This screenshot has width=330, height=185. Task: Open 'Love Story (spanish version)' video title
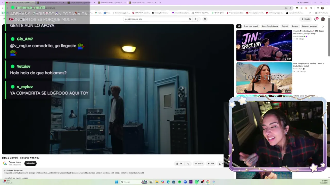click(x=309, y=65)
